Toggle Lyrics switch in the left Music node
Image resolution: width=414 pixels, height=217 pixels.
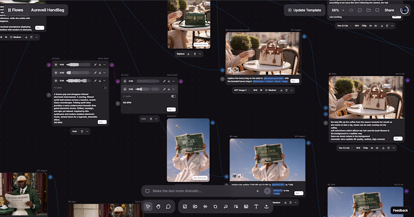tap(104, 88)
